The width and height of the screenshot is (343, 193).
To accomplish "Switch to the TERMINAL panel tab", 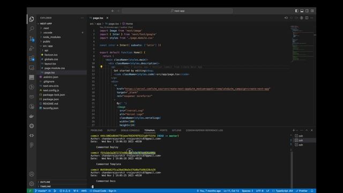I will point(150,130).
